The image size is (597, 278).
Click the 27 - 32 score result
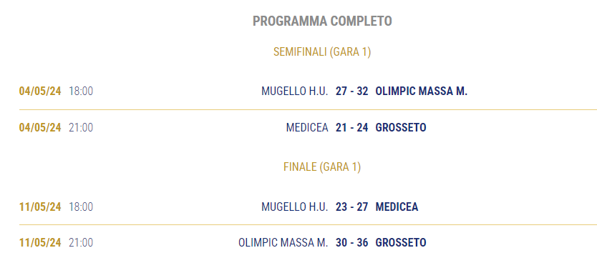351,91
